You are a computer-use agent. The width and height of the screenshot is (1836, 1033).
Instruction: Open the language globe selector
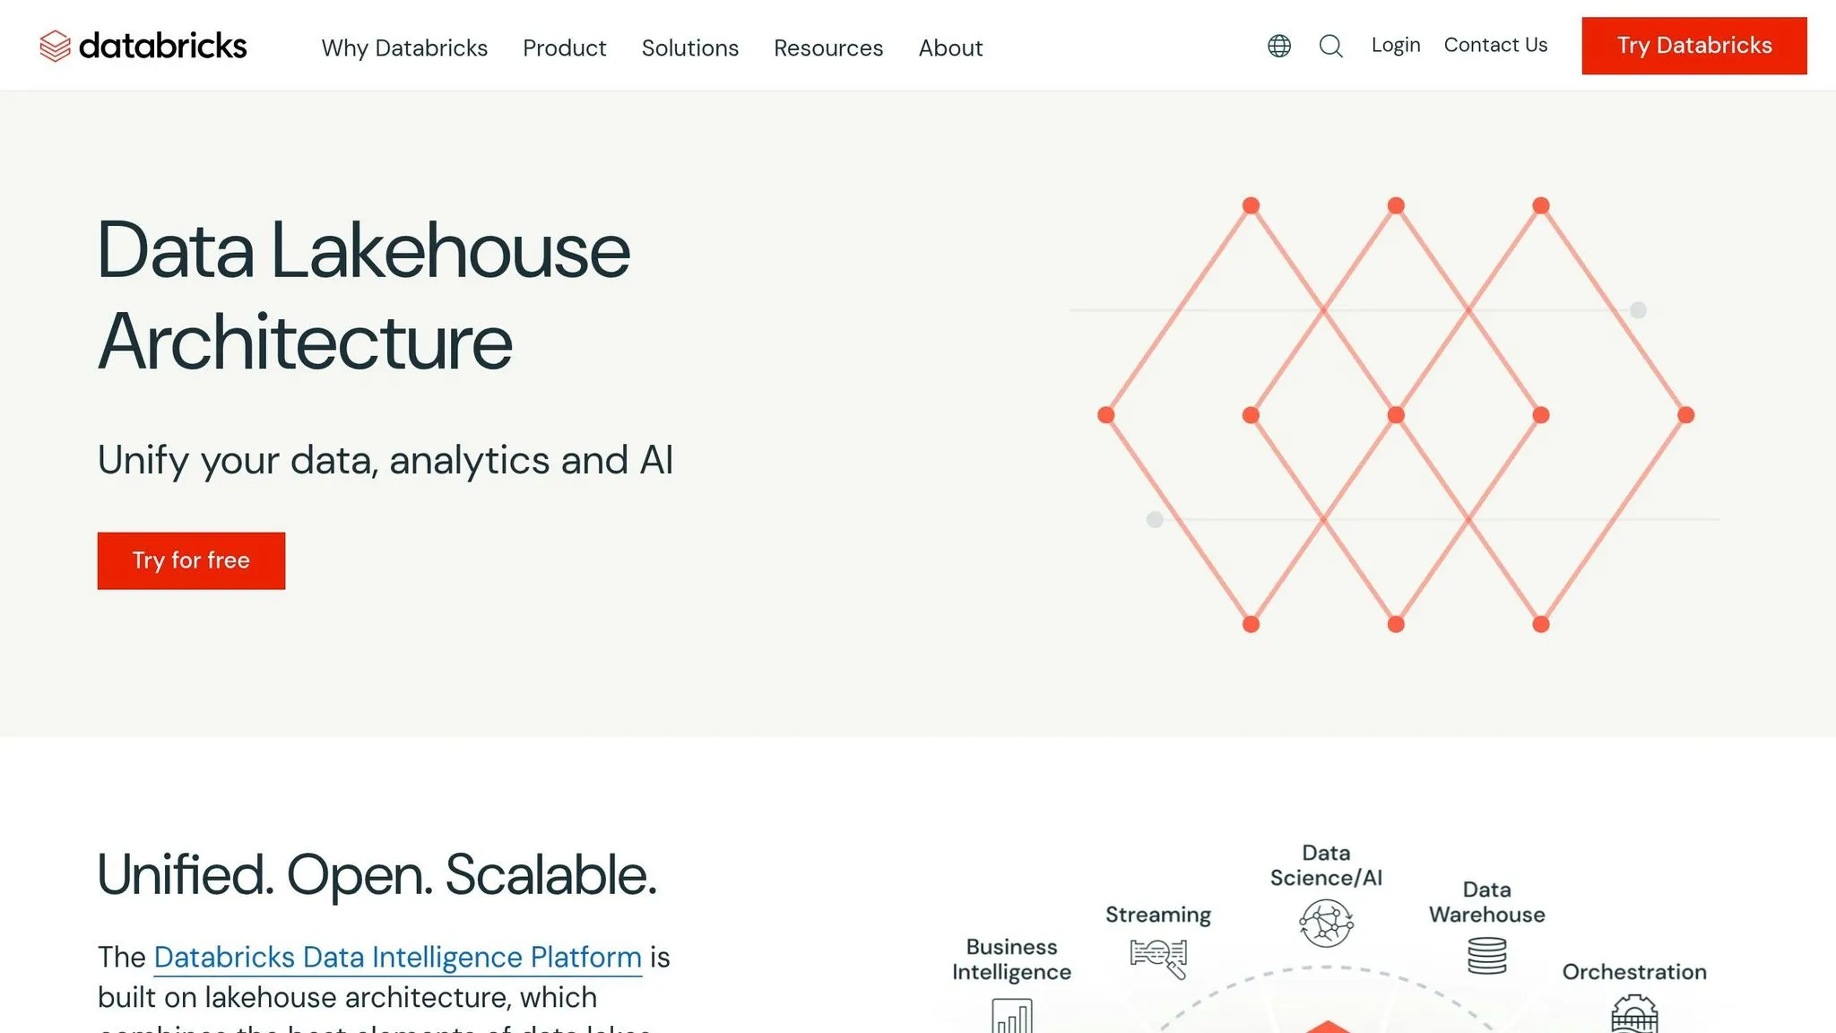pyautogui.click(x=1279, y=46)
